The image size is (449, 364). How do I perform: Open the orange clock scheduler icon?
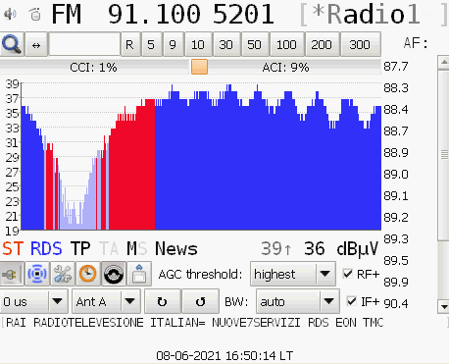[x=88, y=274]
